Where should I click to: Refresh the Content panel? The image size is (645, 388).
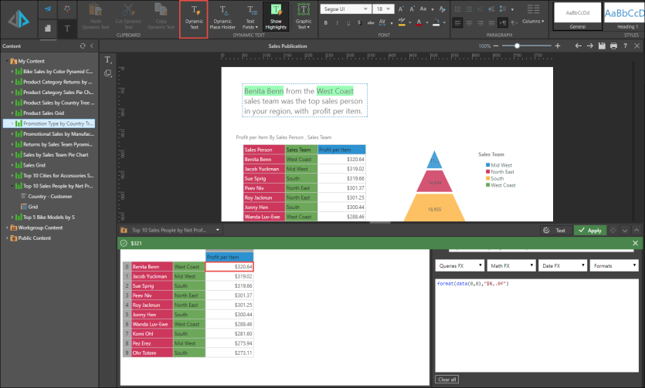point(83,46)
